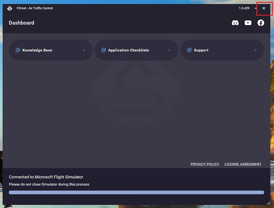Click the FSHud logo in title bar

point(10,8)
